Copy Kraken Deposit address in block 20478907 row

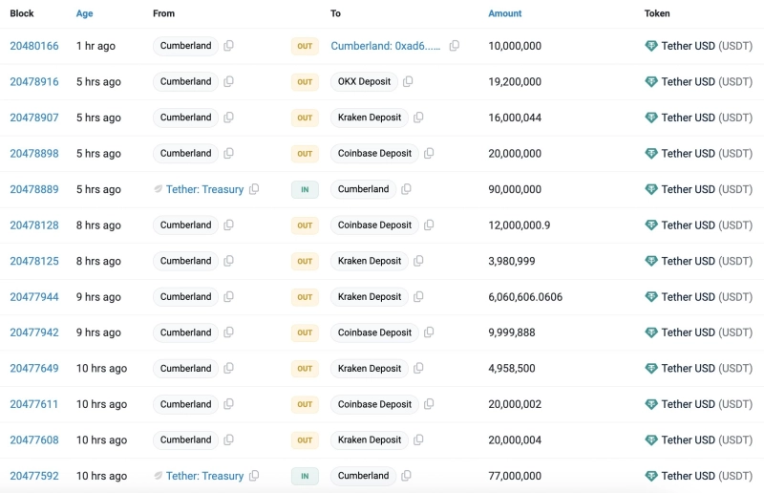[418, 118]
